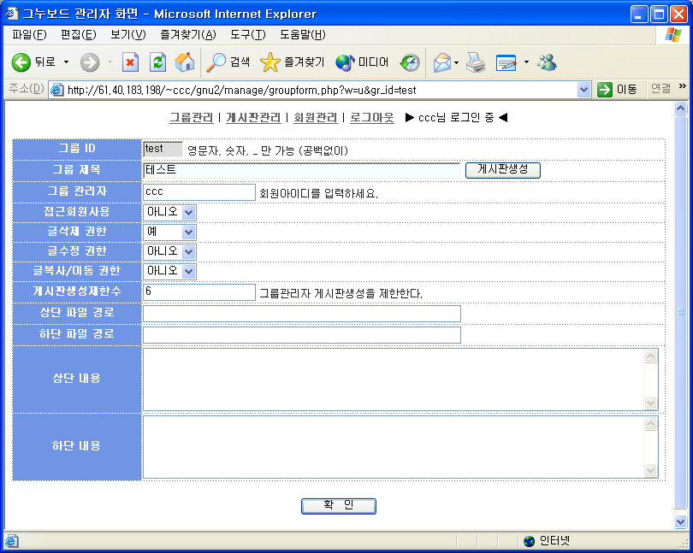Open the Mail toolbar icon
This screenshot has height=553, width=693.
[x=441, y=62]
